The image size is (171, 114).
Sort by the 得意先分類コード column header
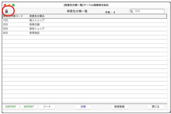[x=13, y=16]
